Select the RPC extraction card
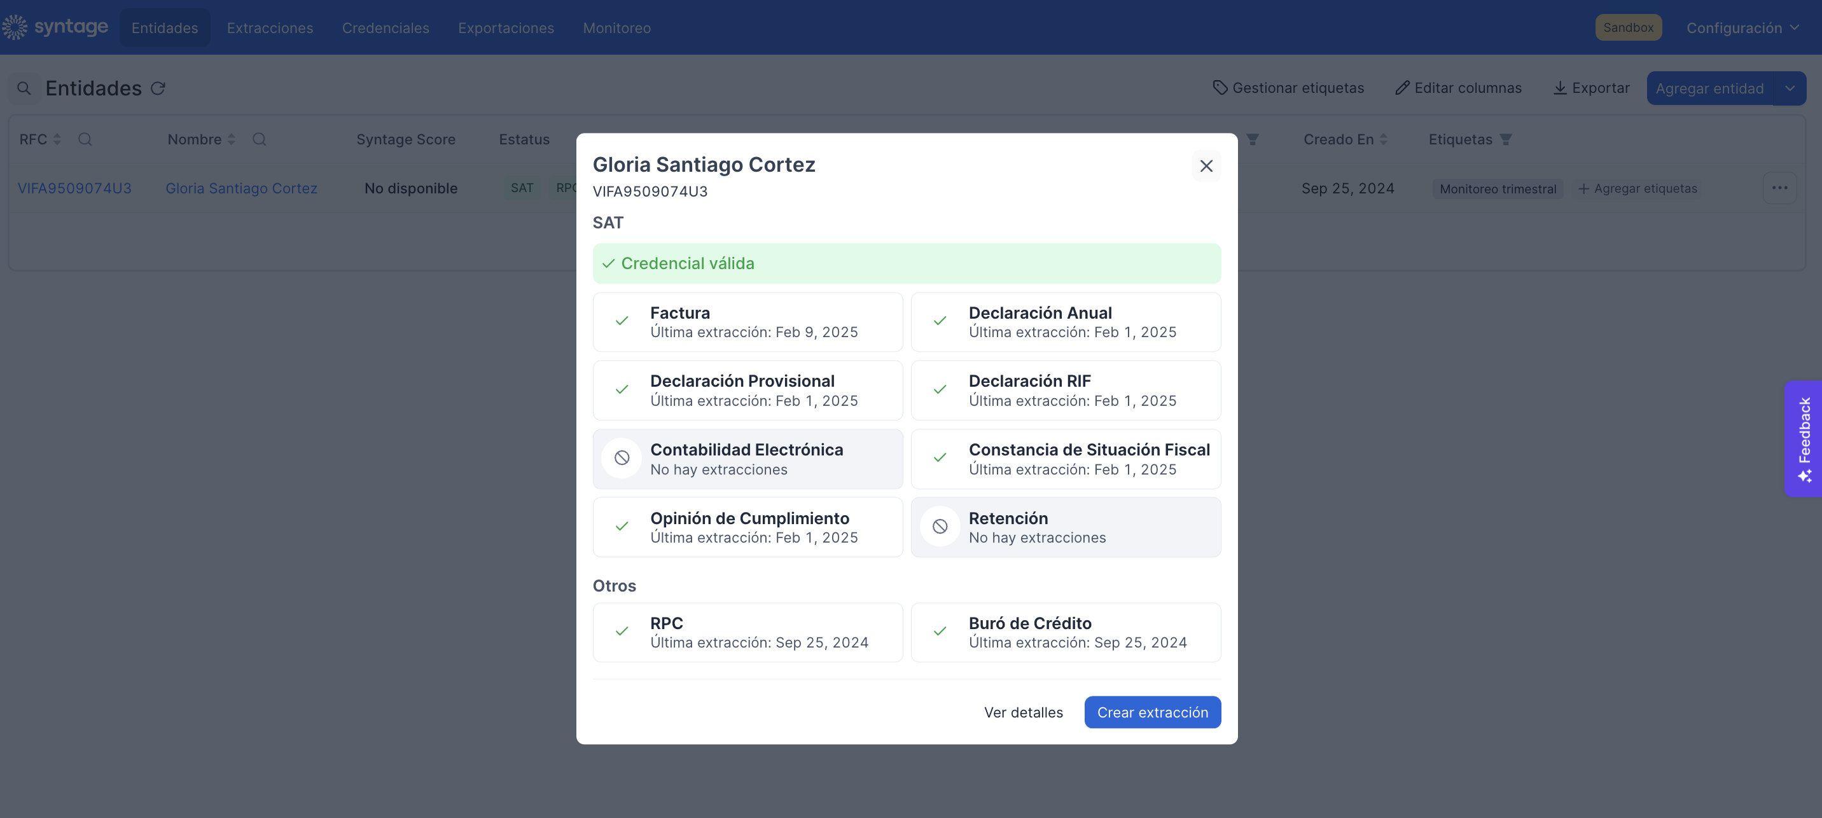This screenshot has width=1822, height=818. point(748,632)
